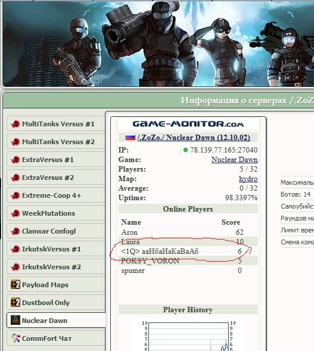
Task: Select player Laura in the list
Action: [130, 242]
